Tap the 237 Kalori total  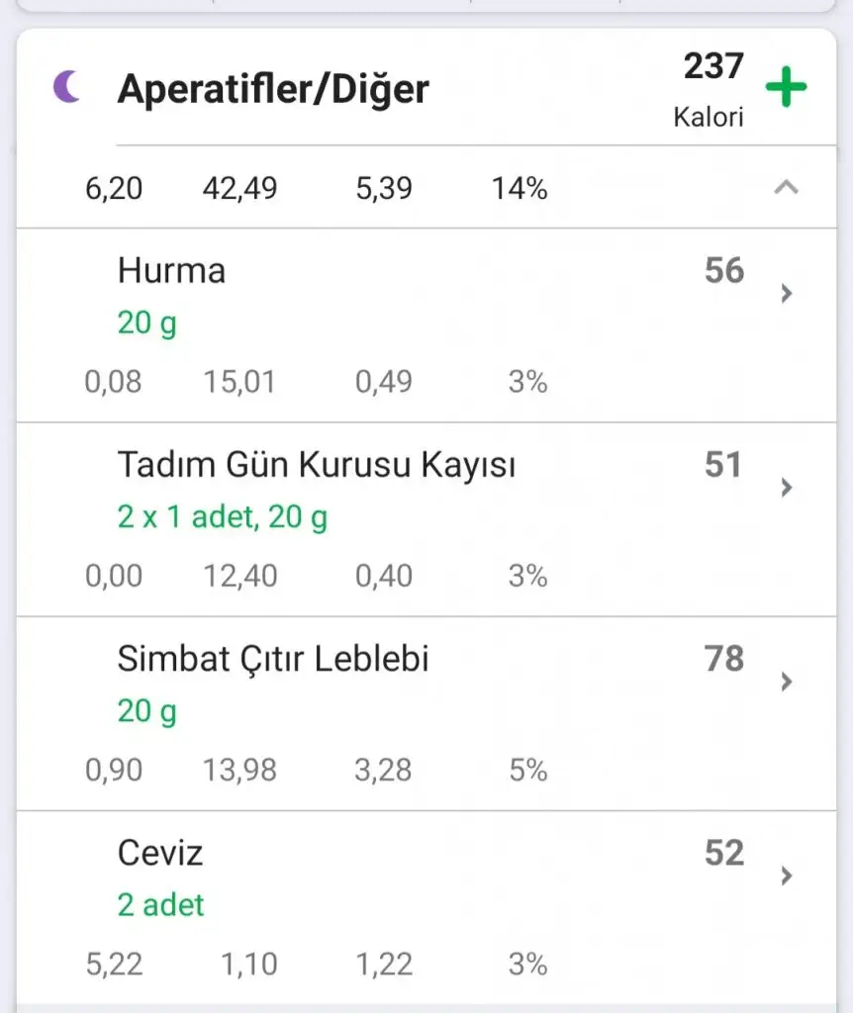click(x=711, y=89)
